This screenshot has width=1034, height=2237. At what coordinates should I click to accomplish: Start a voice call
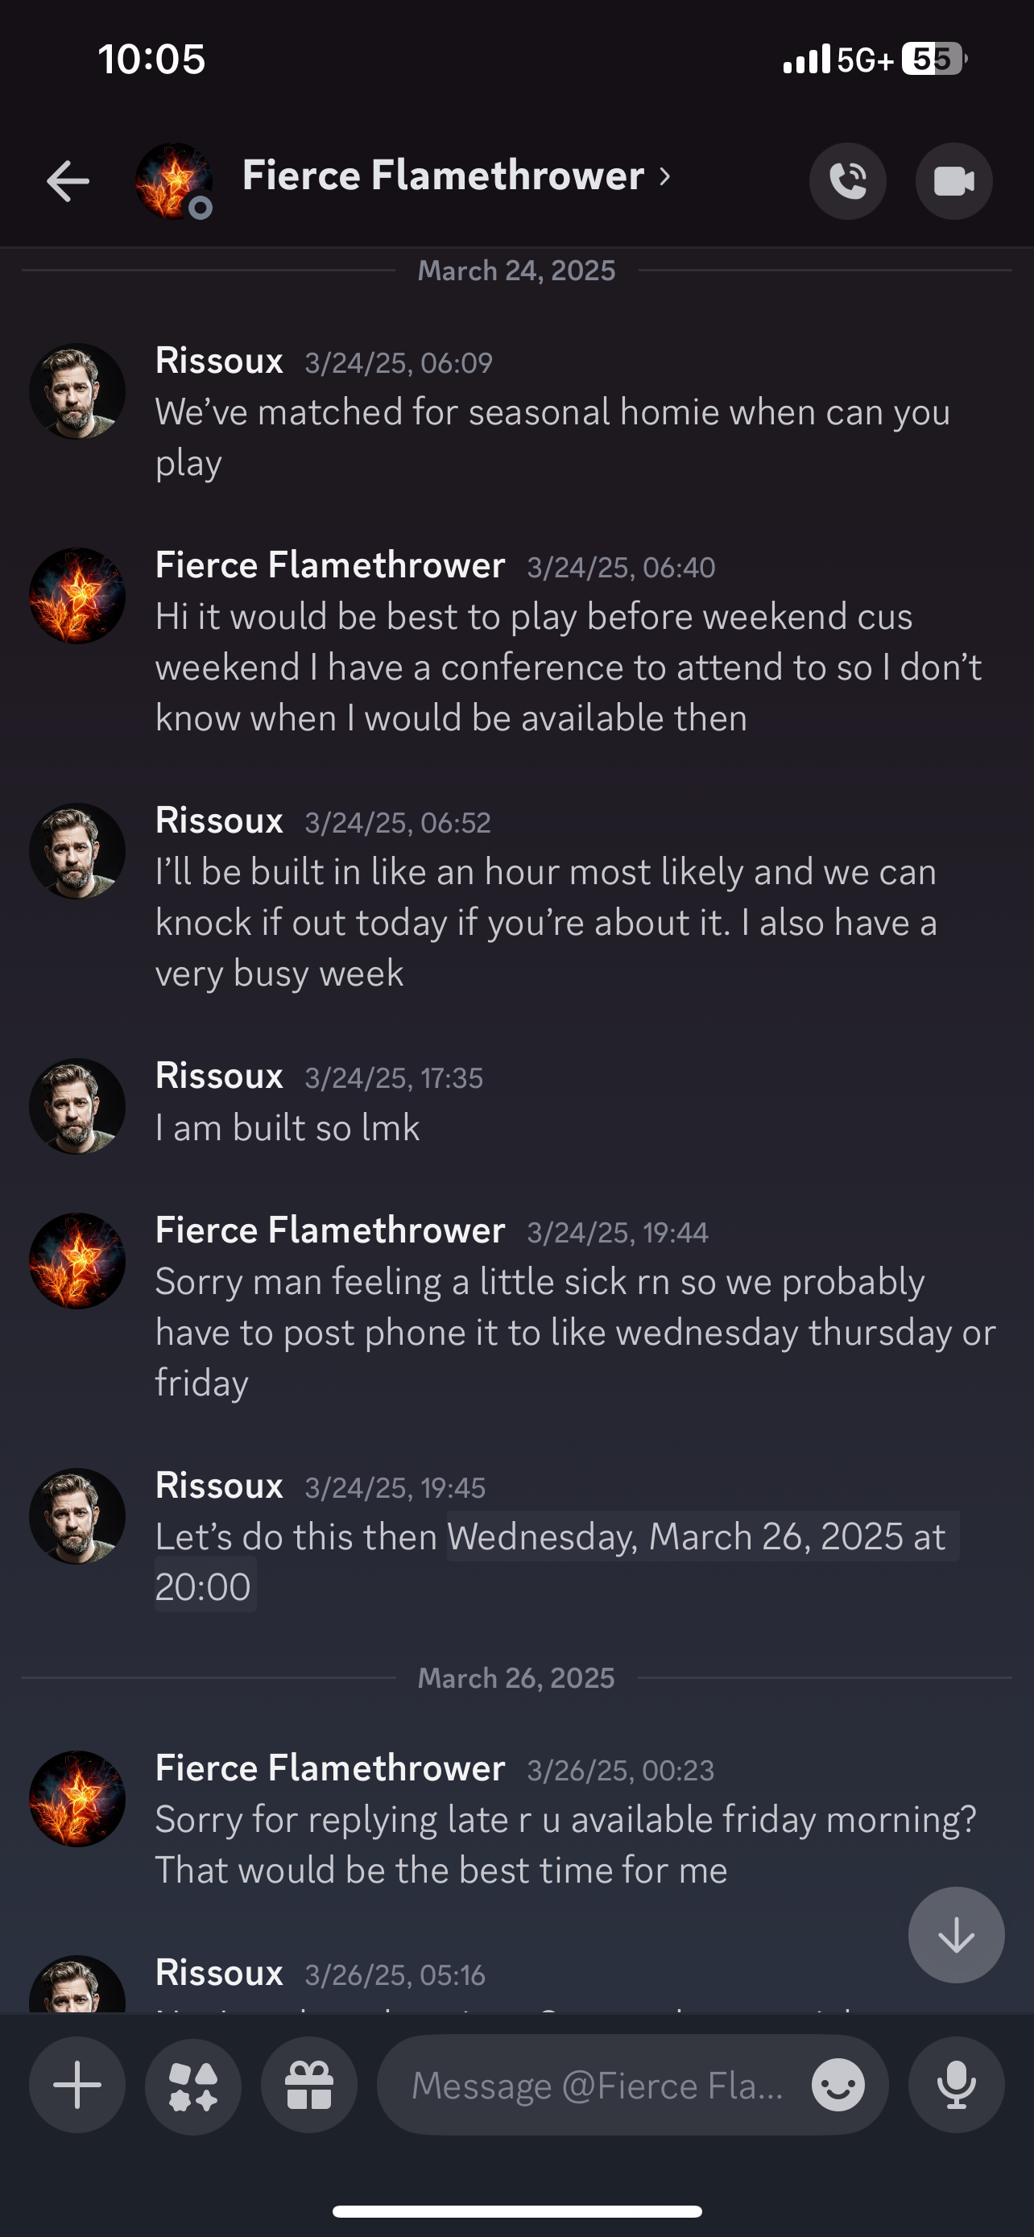tap(847, 180)
